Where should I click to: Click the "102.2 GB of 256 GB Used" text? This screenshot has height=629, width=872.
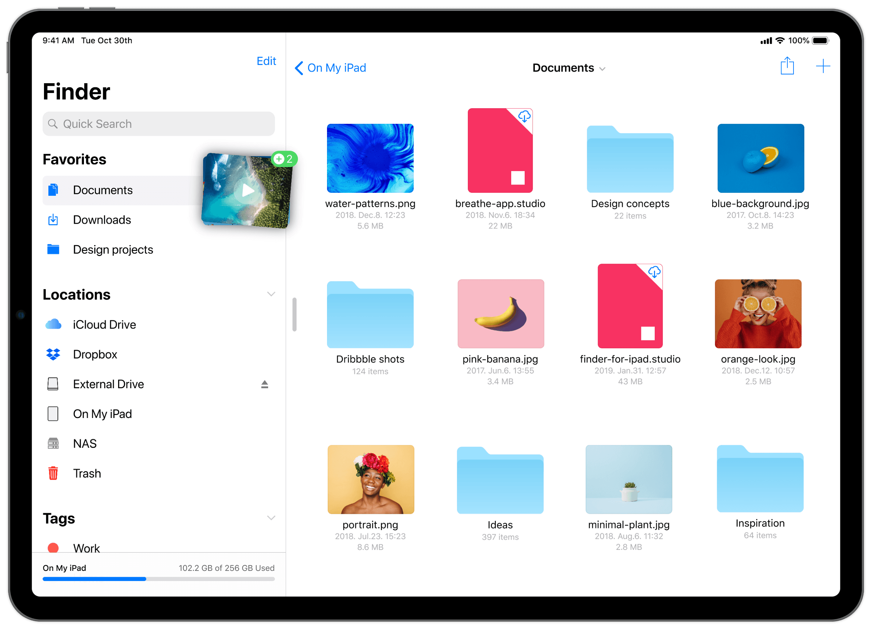pyautogui.click(x=226, y=568)
